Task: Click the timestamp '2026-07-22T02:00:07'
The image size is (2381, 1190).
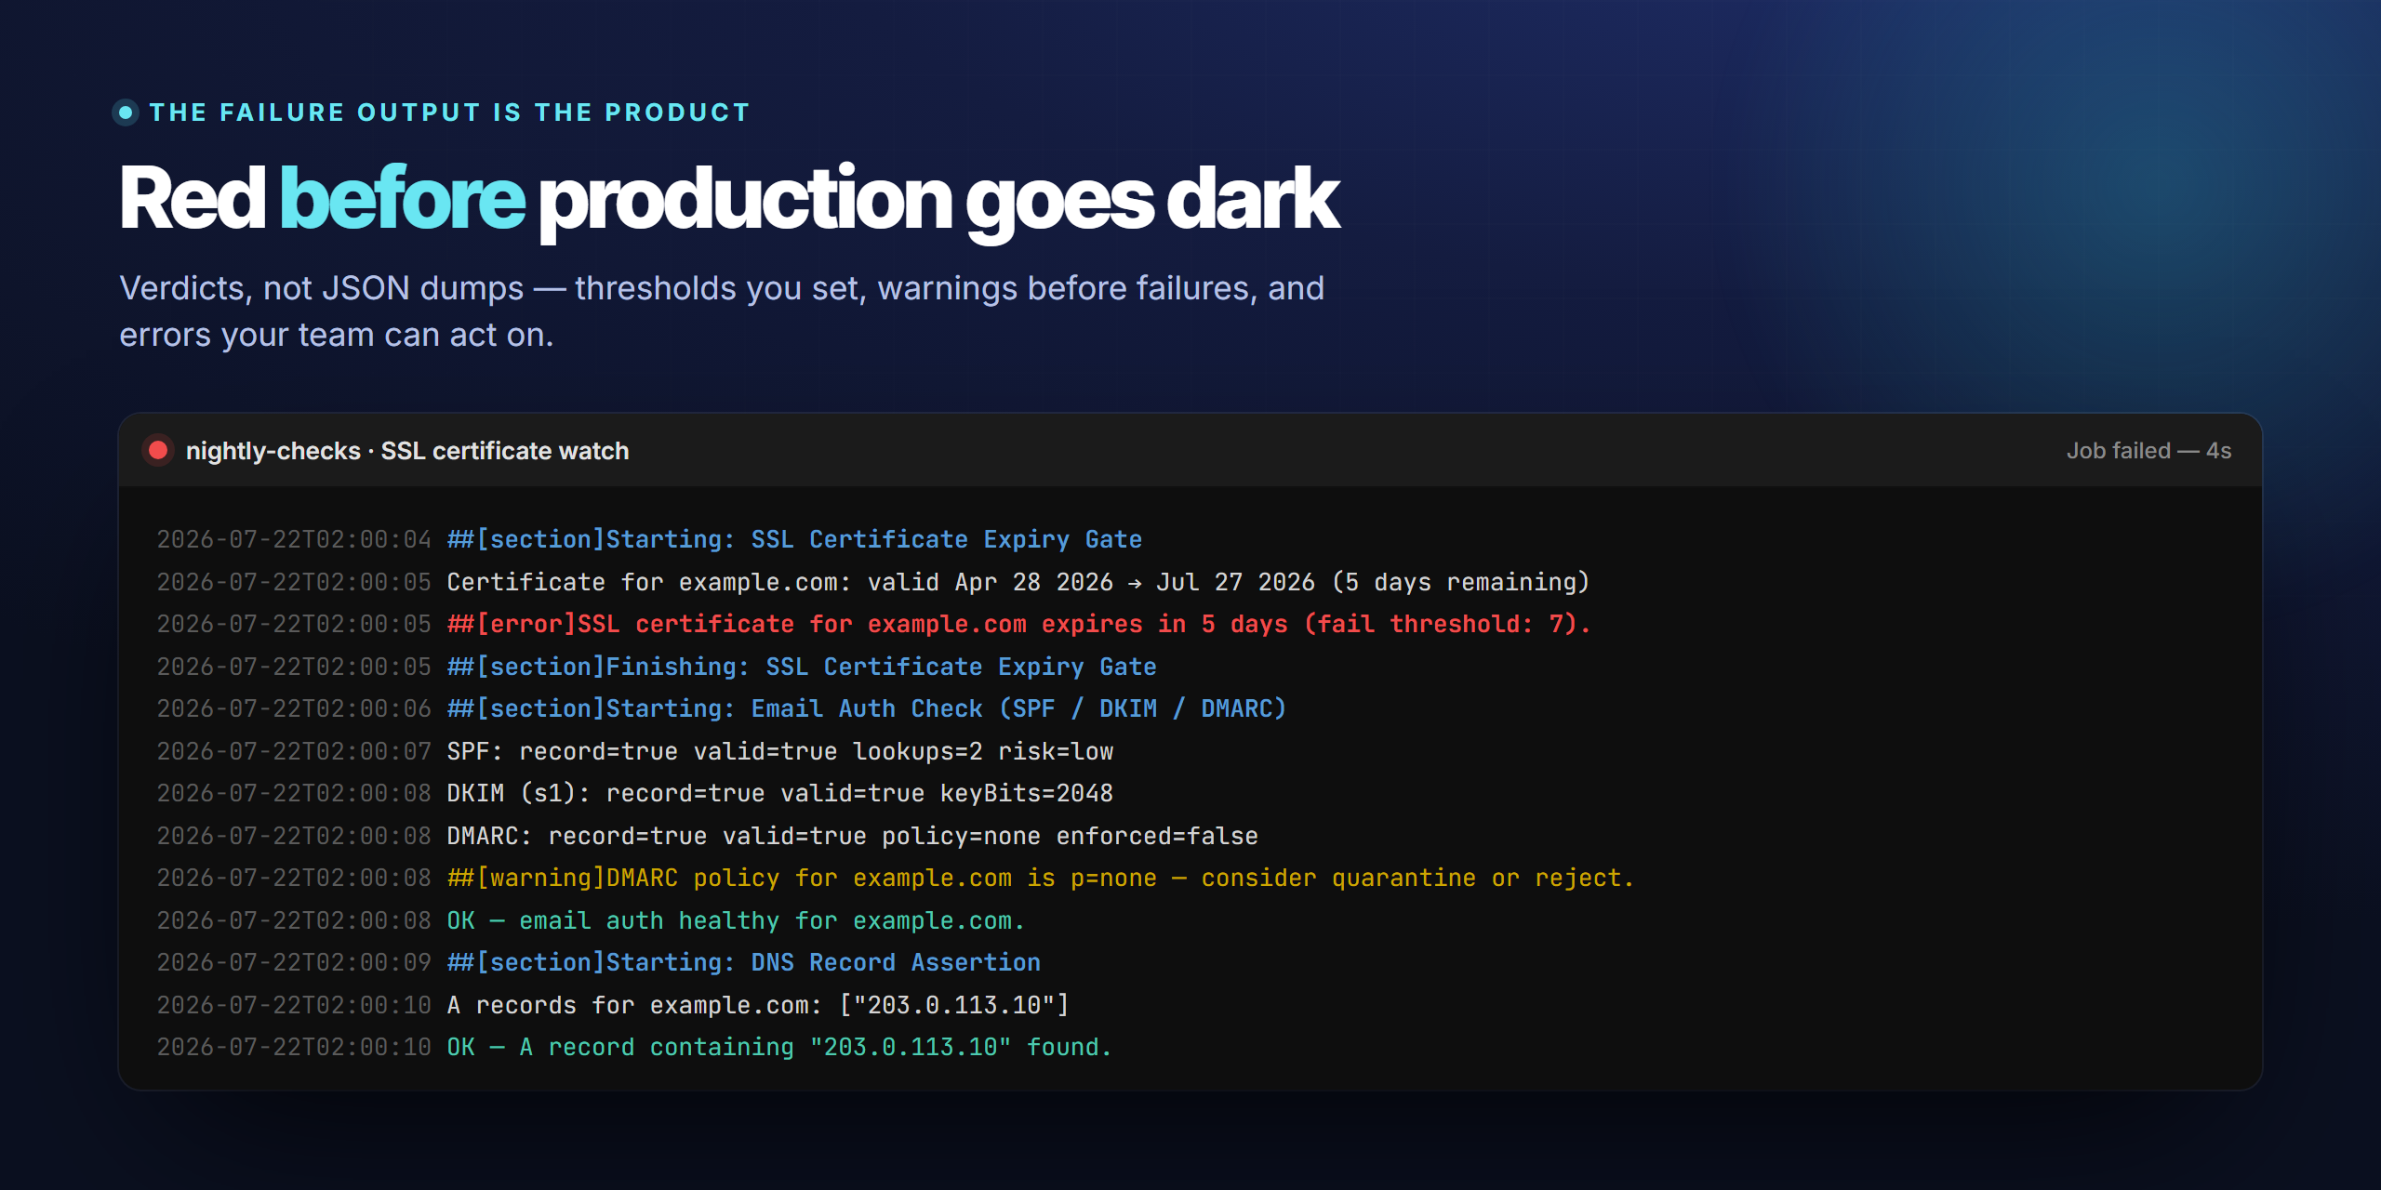Action: [294, 751]
